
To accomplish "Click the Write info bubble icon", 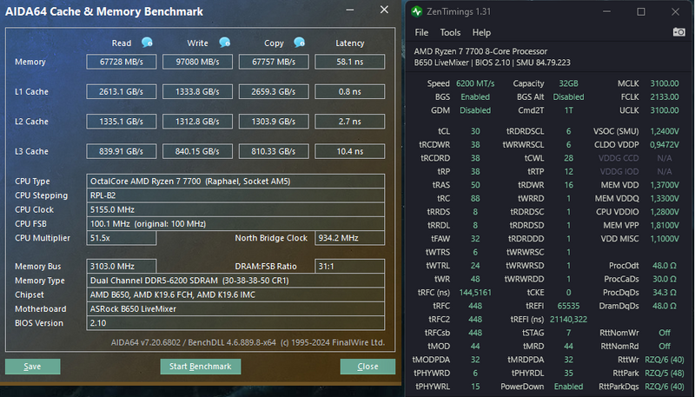I will 225,43.
